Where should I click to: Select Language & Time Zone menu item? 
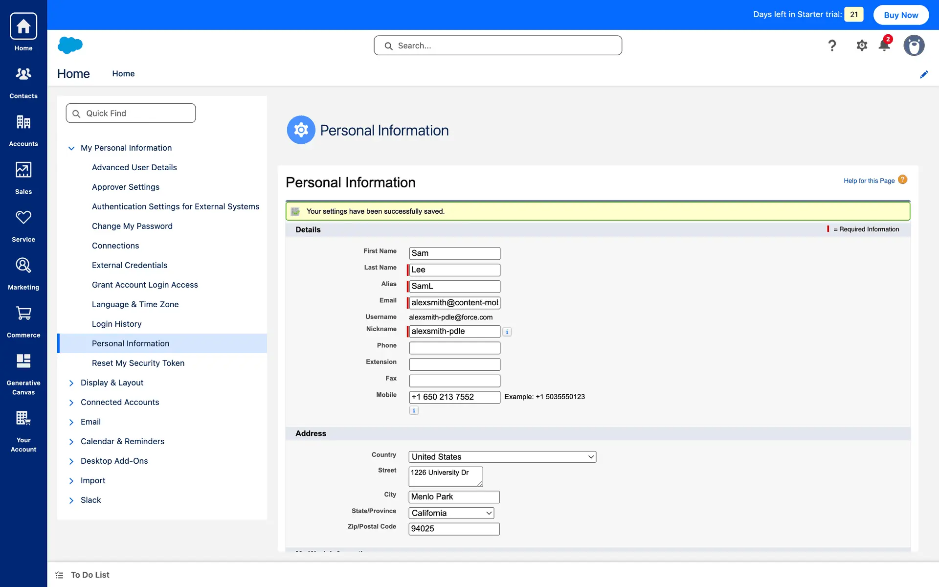[135, 304]
